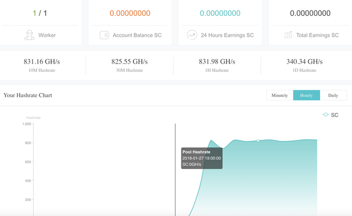
Task: Click the tooltip value SC:0GH/s
Action: (x=192, y=164)
